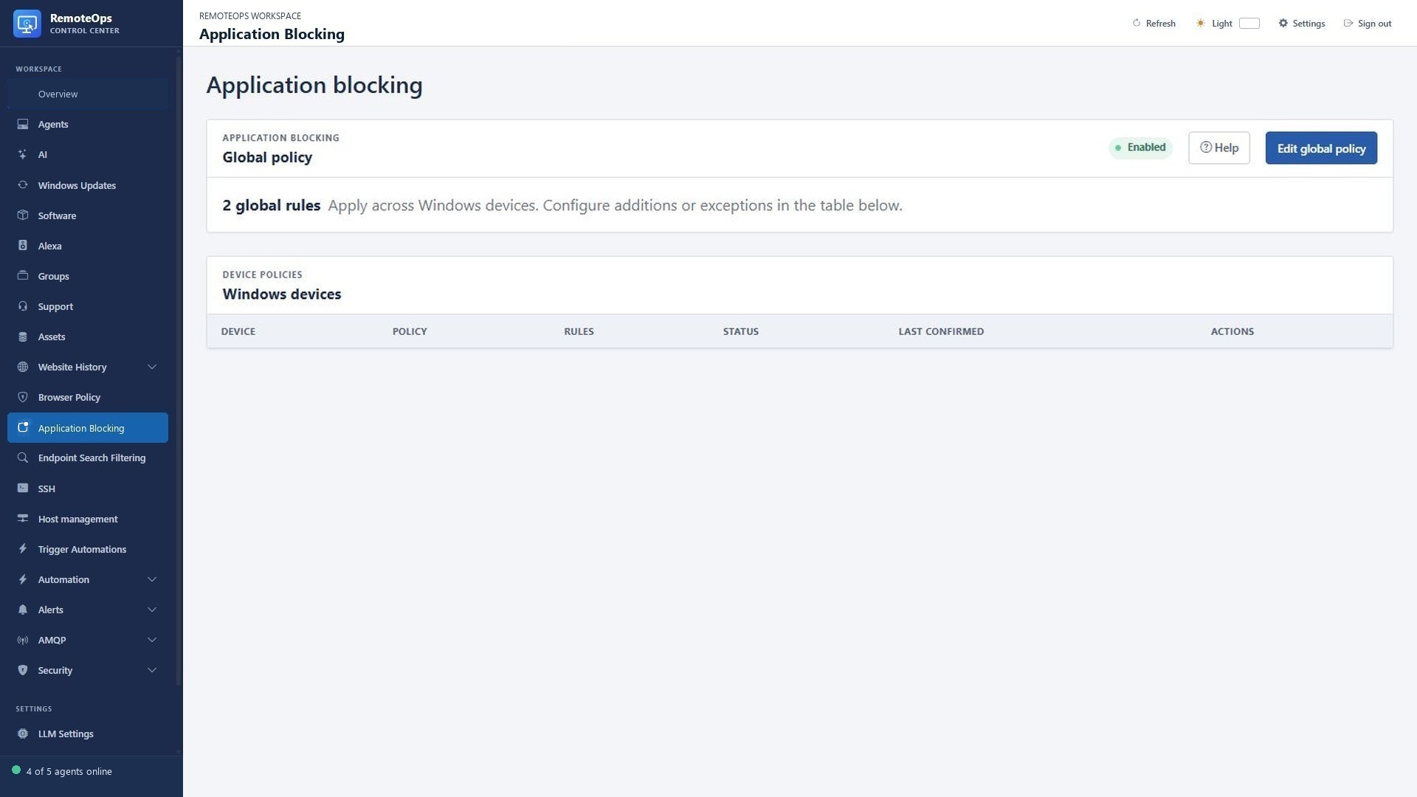Click the Alexa speaker icon
The image size is (1417, 797).
[x=23, y=246]
